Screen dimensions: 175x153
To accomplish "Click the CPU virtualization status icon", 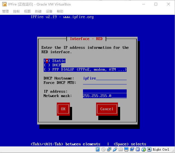I will [138, 149].
